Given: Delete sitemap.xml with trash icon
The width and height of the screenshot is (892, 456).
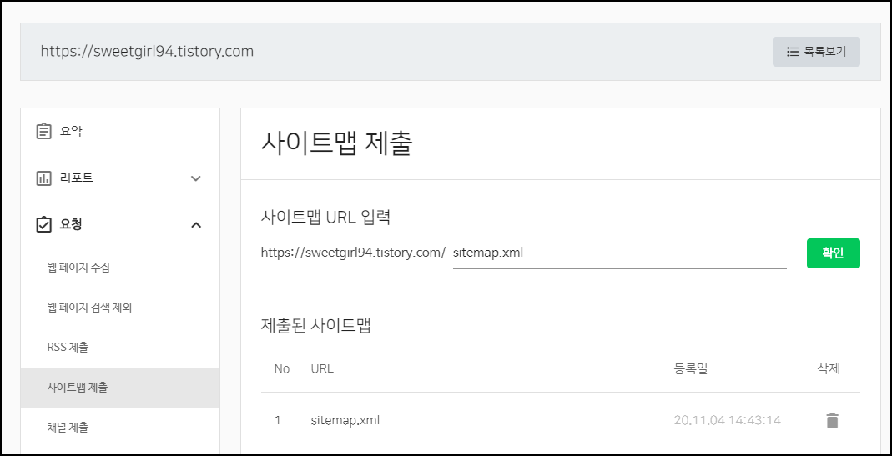Looking at the screenshot, I should [x=832, y=421].
